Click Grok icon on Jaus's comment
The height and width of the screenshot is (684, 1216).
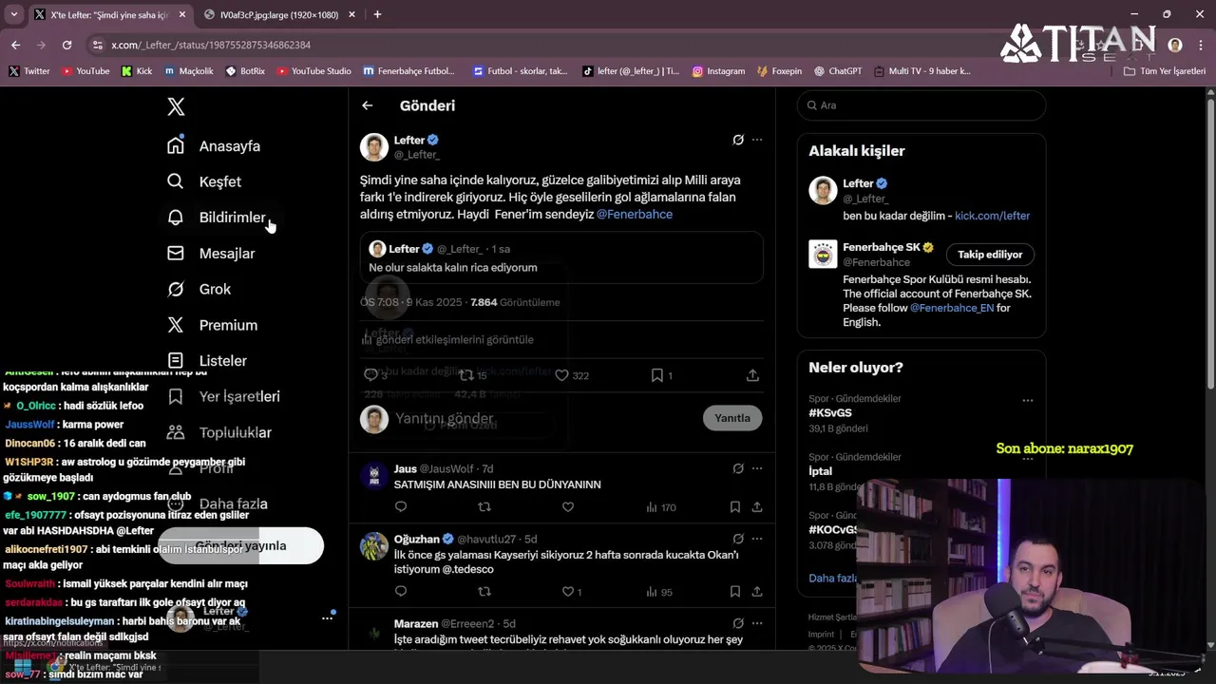[738, 468]
